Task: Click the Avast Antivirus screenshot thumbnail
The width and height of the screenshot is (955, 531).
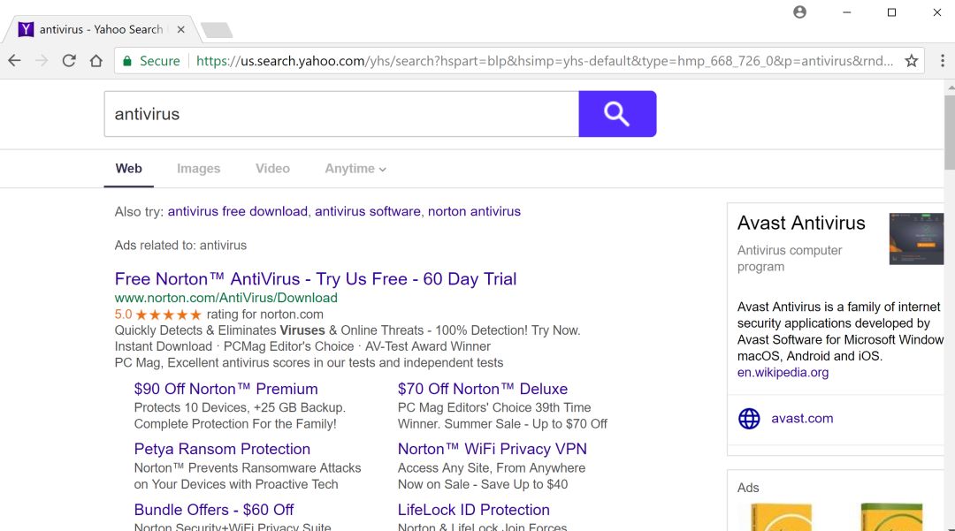Action: click(916, 239)
